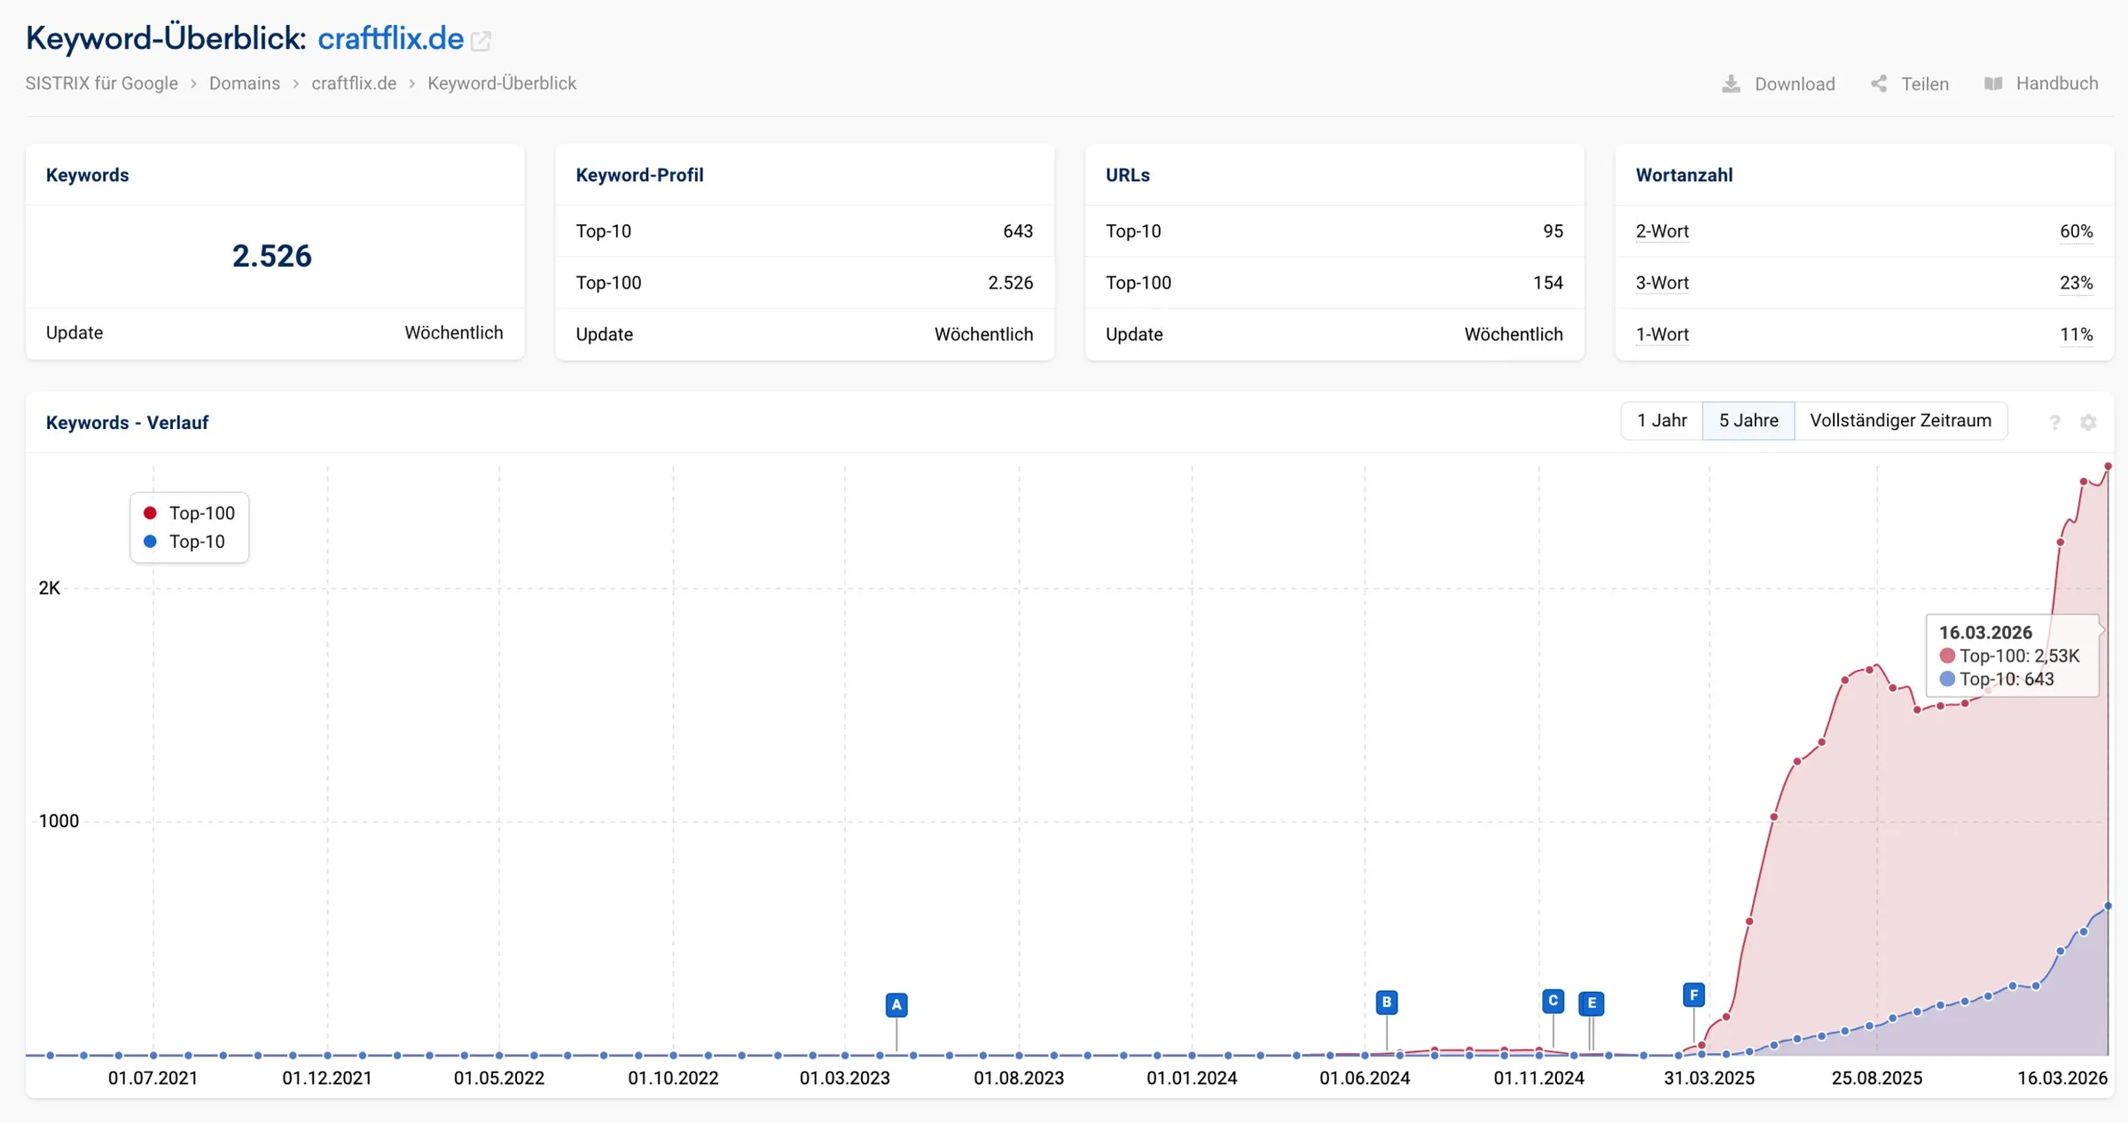Click event marker C on timeline

coord(1553,1001)
